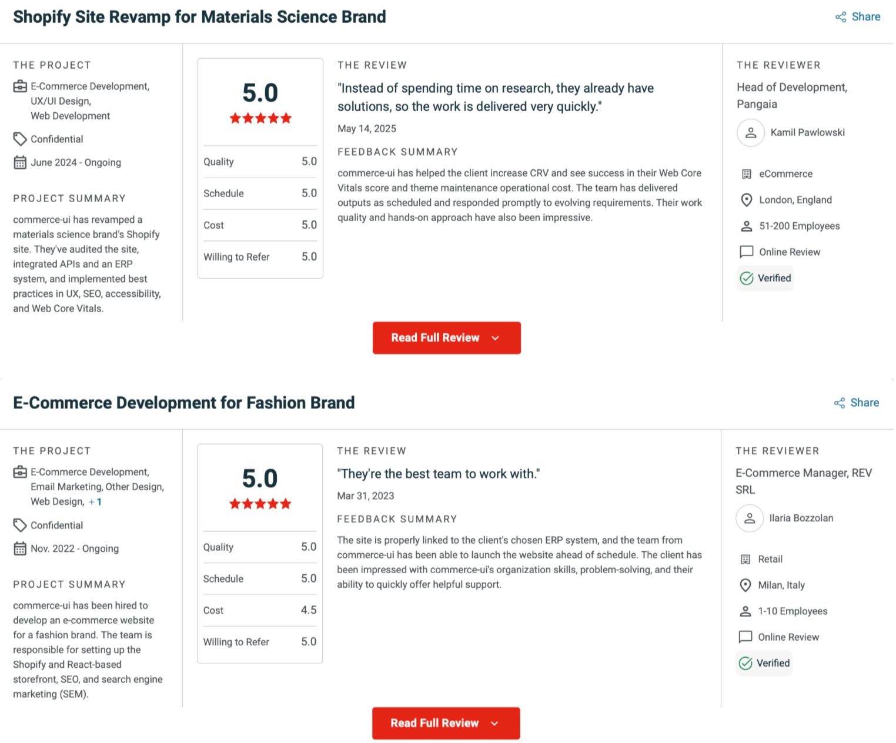Screen dimensions: 896x743
Task: Click the calendar icon beside June 2024 - Ongoing
Action: (20, 163)
